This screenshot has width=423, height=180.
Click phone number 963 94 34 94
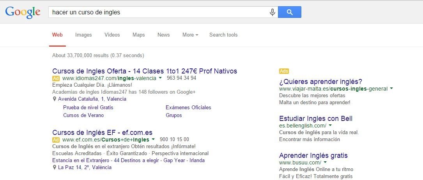(x=182, y=78)
